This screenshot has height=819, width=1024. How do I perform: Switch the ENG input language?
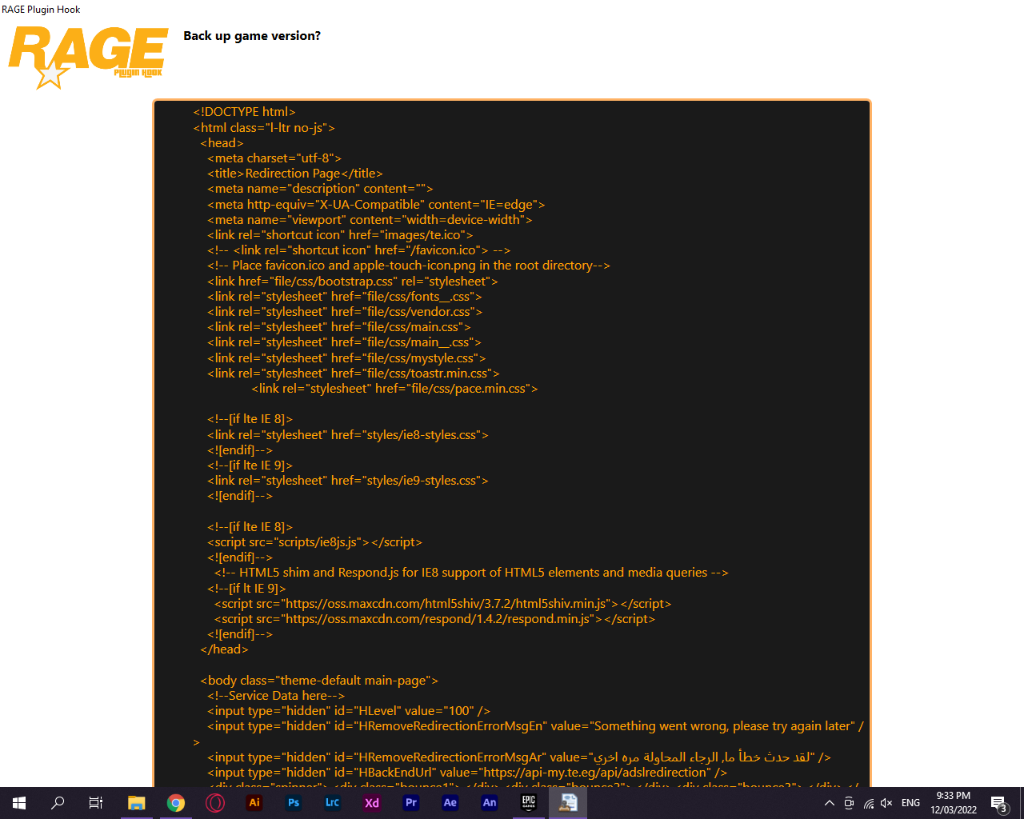tap(910, 803)
